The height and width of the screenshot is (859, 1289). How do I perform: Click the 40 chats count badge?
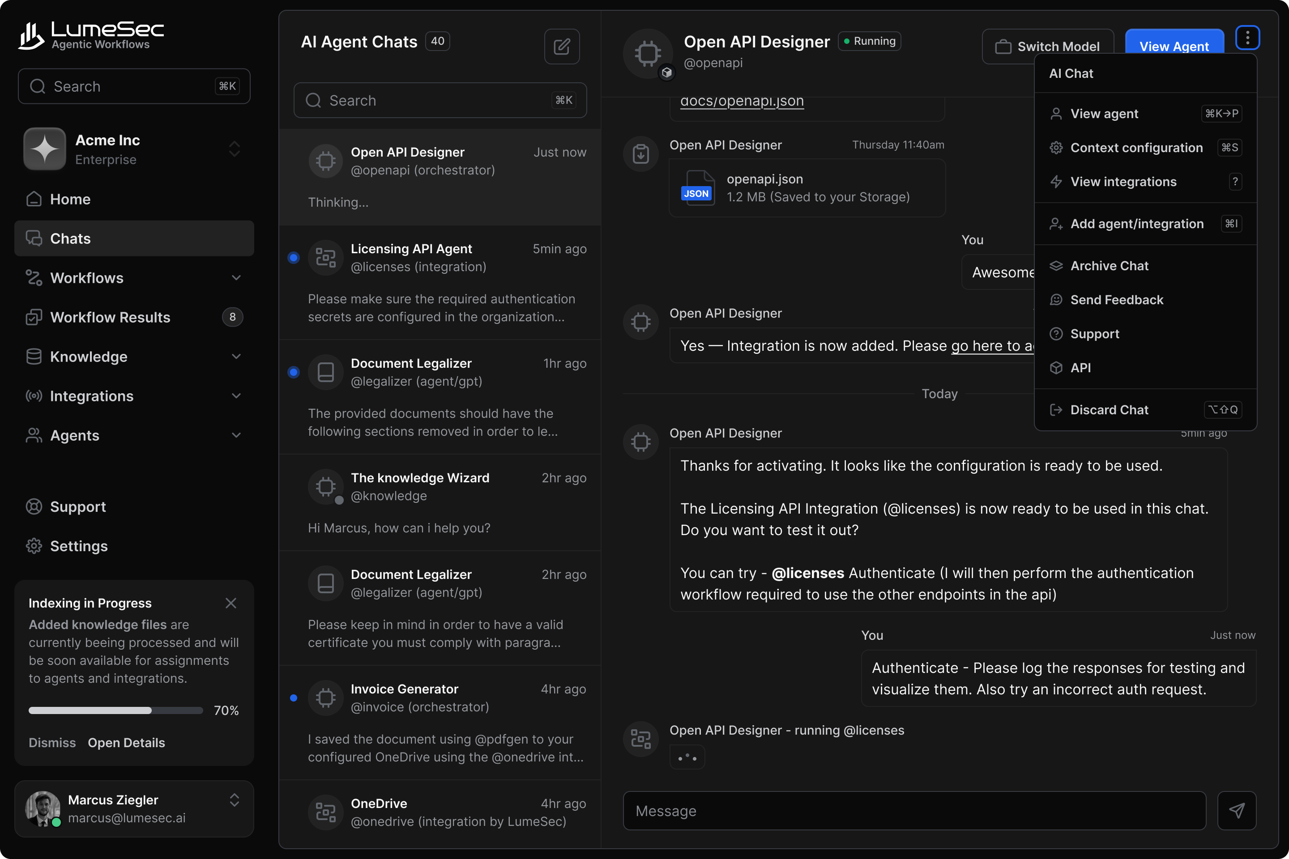(x=437, y=41)
